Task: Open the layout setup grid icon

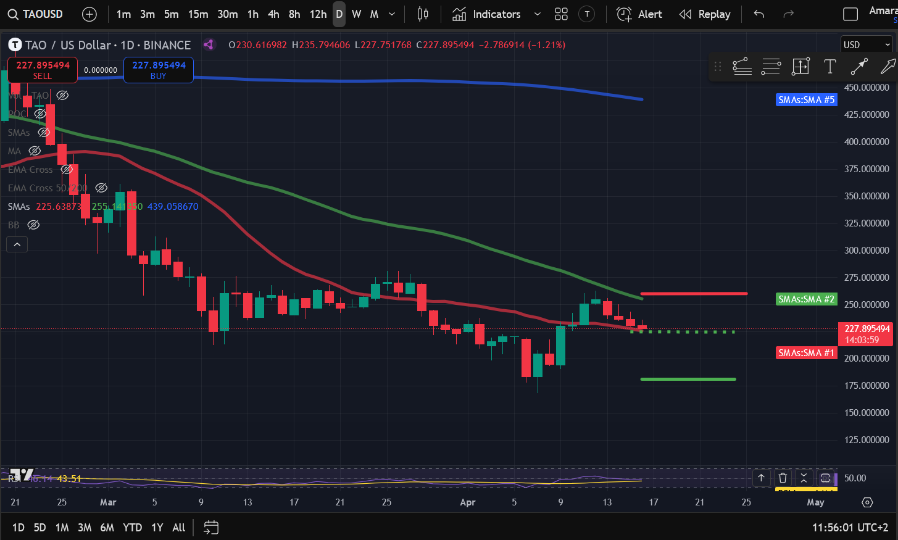Action: (561, 14)
